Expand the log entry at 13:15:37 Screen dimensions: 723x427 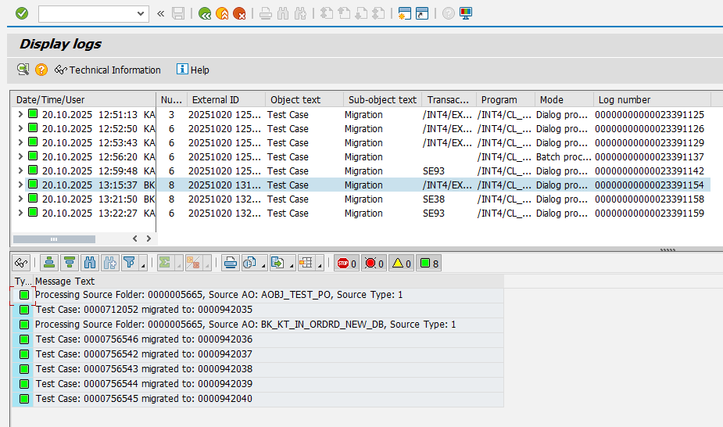20,185
